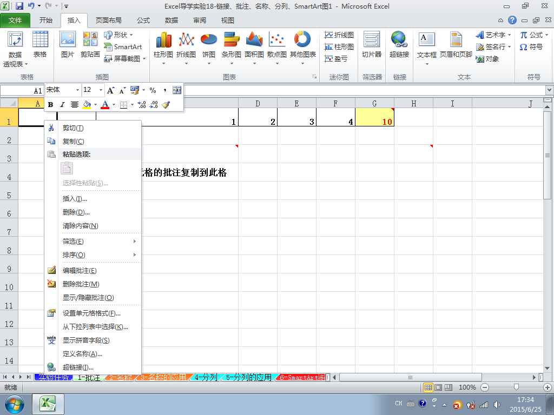554x415 pixels.
Task: Open the 文件 file tab
Action: 15,21
